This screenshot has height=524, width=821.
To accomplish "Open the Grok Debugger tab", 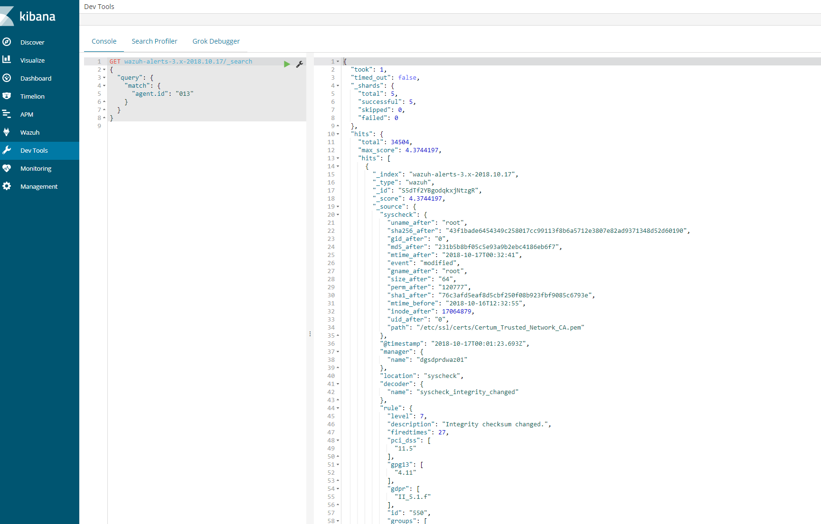I will pos(216,41).
